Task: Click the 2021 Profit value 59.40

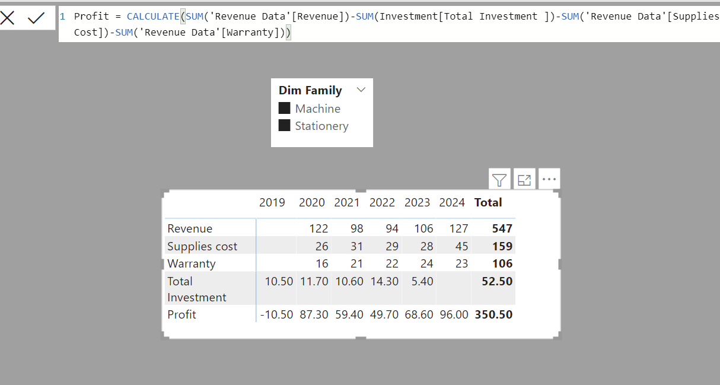Action: pyautogui.click(x=349, y=314)
